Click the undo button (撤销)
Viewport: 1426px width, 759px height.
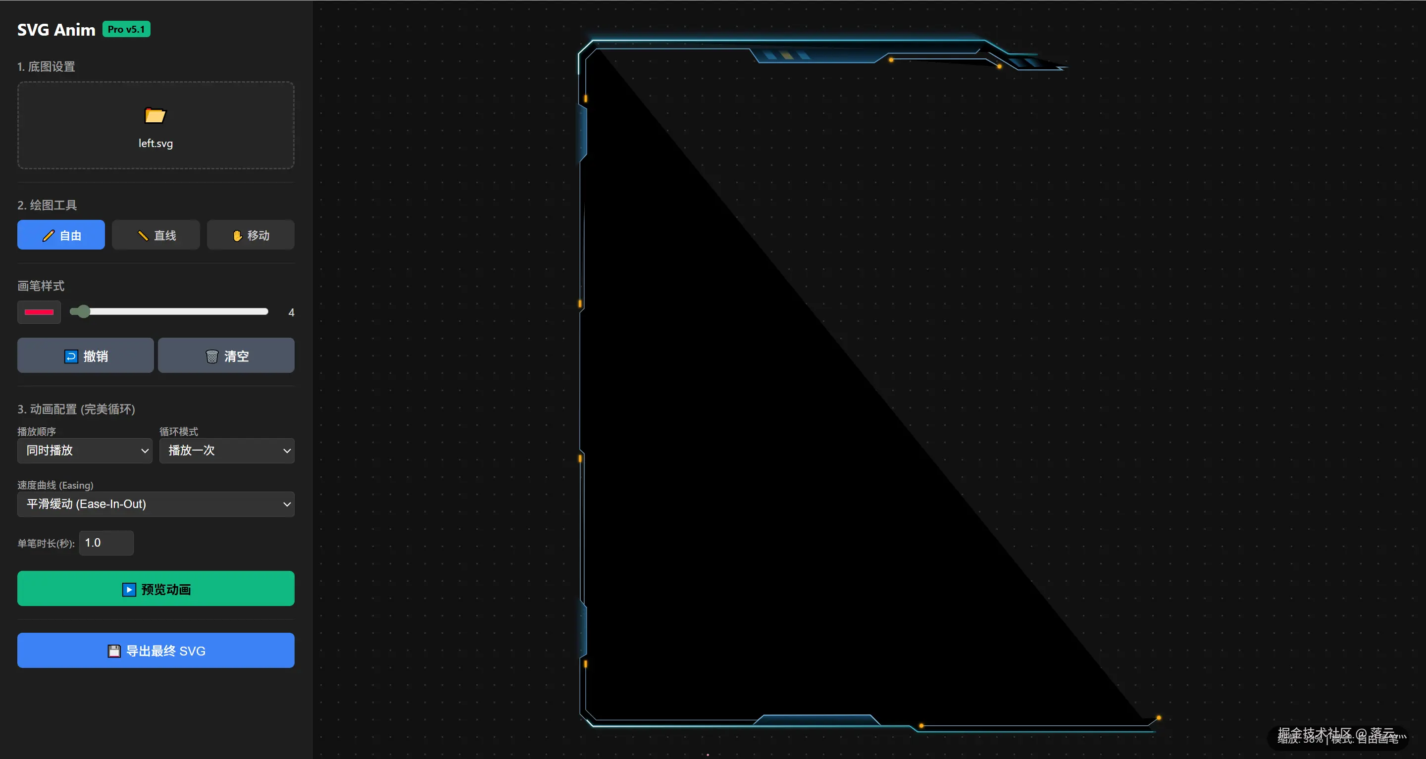coord(85,356)
